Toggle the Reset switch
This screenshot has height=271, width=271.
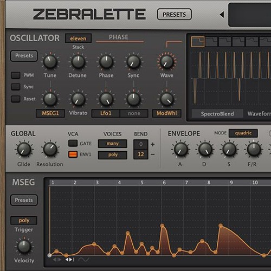pos(16,99)
